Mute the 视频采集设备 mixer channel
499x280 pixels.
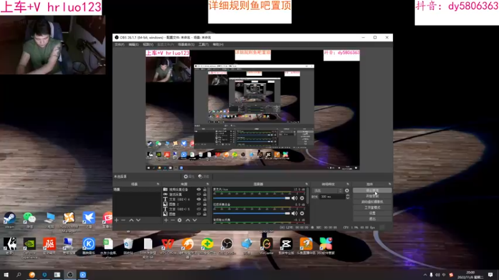coord(294,213)
